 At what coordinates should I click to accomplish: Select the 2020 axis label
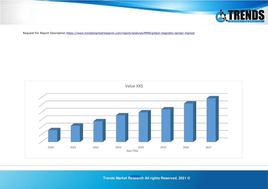pyautogui.click(x=51, y=147)
